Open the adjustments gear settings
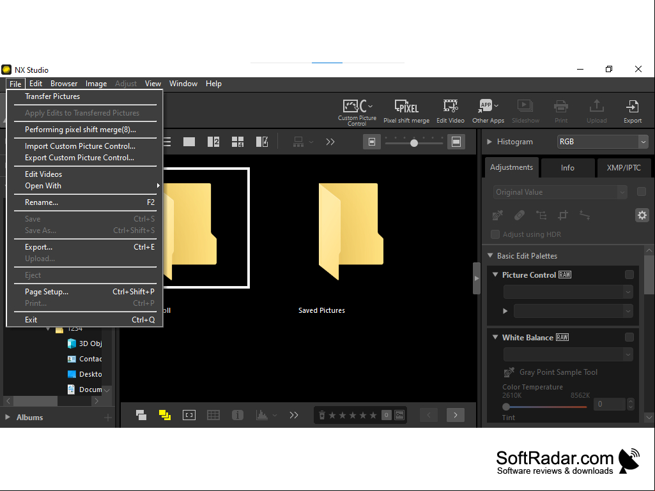655x491 pixels. (642, 215)
